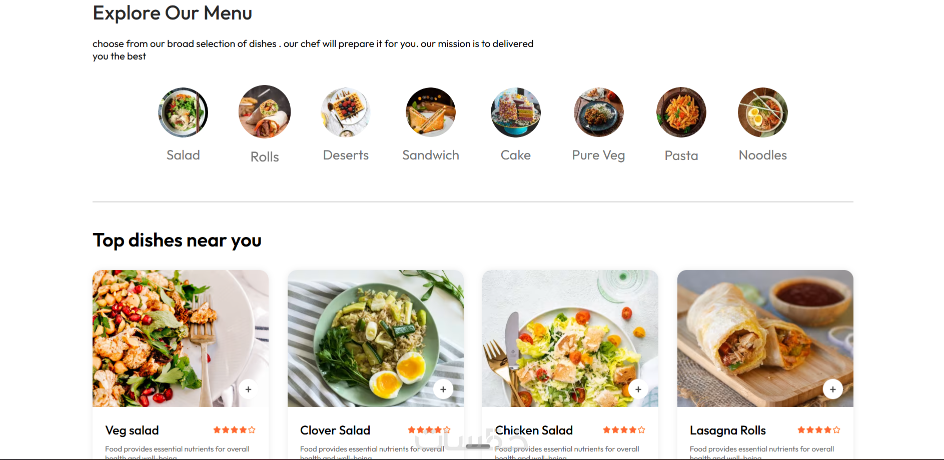
Task: Click the Chicken Salad dish title
Action: (534, 430)
